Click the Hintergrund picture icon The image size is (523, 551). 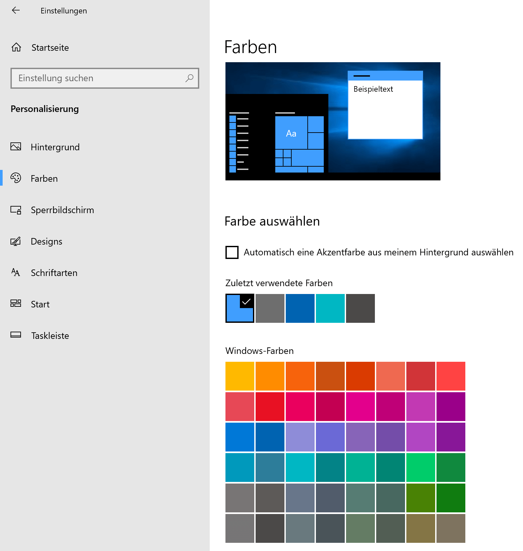tap(16, 147)
